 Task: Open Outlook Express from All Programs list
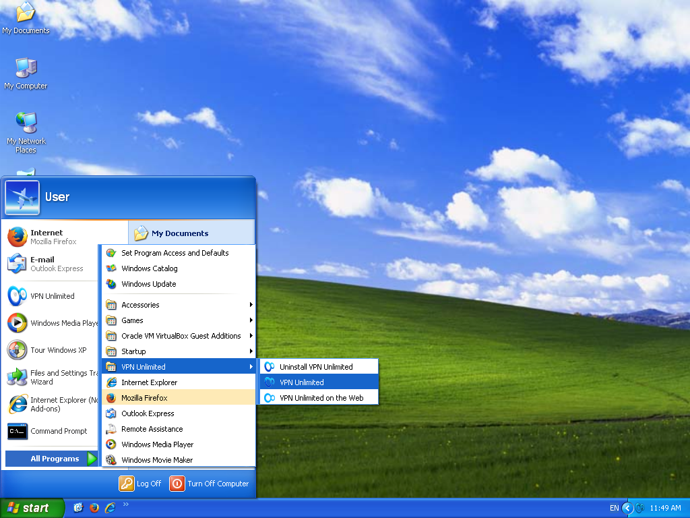point(179,413)
